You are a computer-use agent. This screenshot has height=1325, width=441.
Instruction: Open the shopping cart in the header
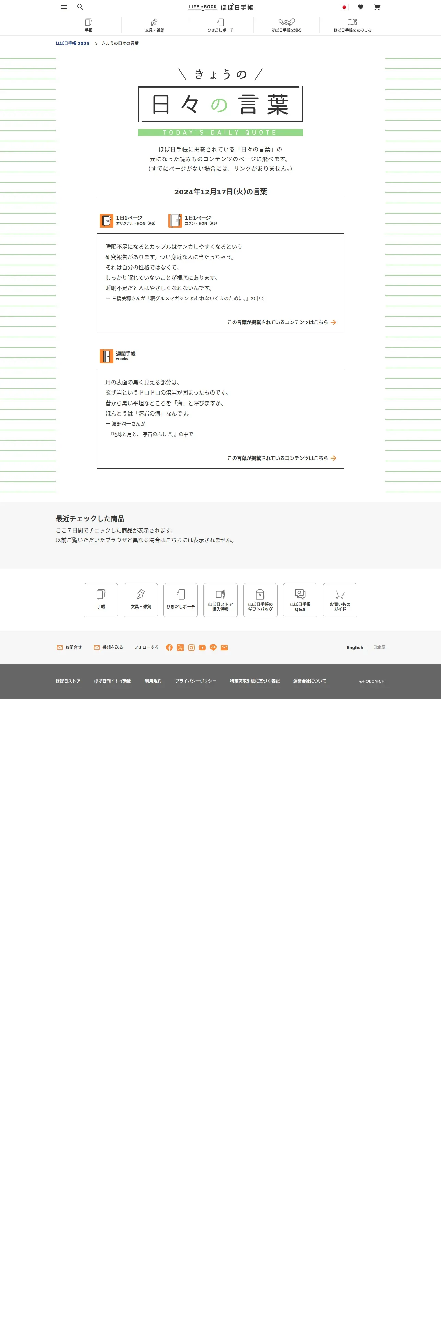(377, 7)
